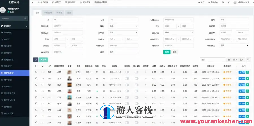Open 提现管理 in the sidebar

(x=14, y=107)
